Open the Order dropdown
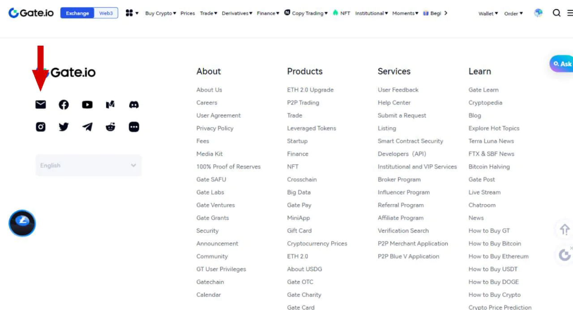The height and width of the screenshot is (310, 573). tap(513, 13)
